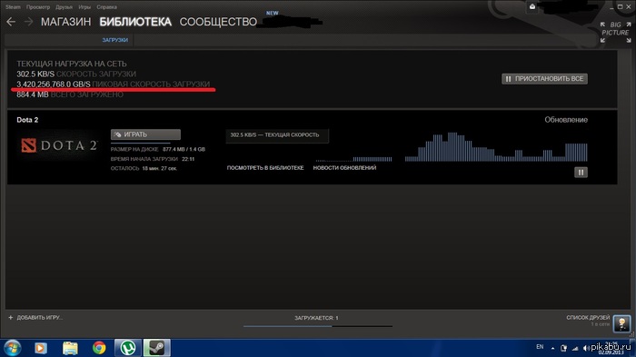Image resolution: width=636 pixels, height=357 pixels.
Task: Click the 302.5 KB/S download speed value
Action: (35, 74)
